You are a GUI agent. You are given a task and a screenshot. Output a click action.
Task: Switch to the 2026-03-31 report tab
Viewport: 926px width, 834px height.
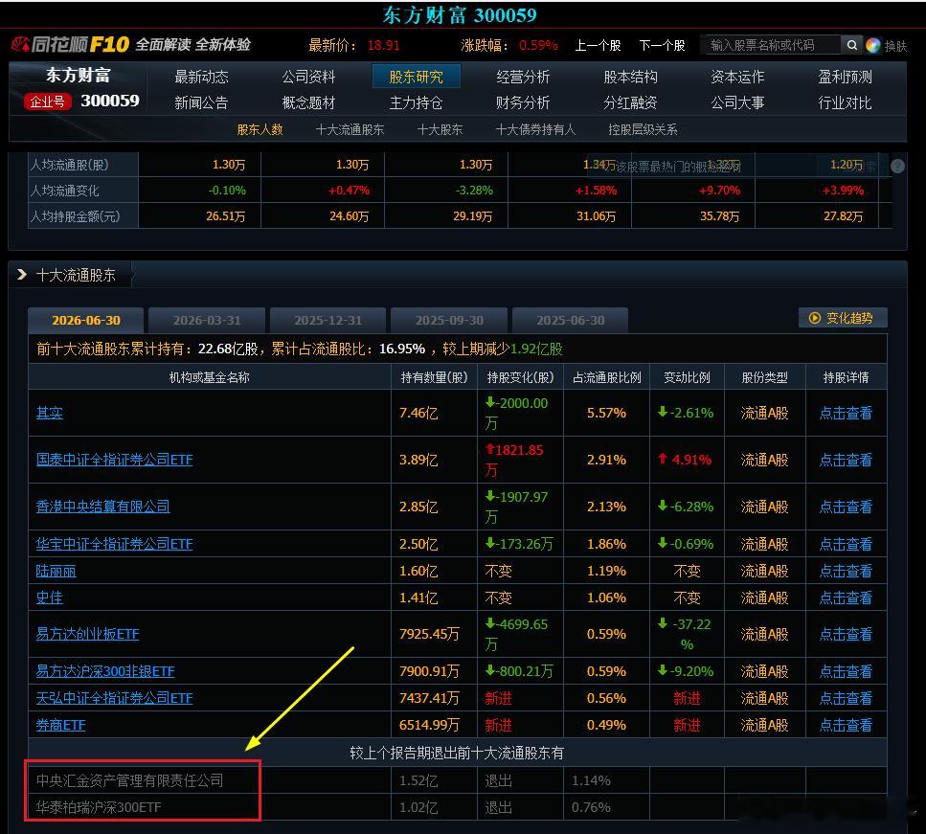(x=207, y=320)
